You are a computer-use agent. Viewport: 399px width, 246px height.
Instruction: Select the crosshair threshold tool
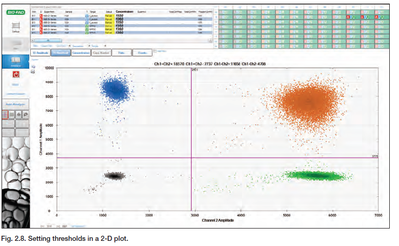click(5, 115)
